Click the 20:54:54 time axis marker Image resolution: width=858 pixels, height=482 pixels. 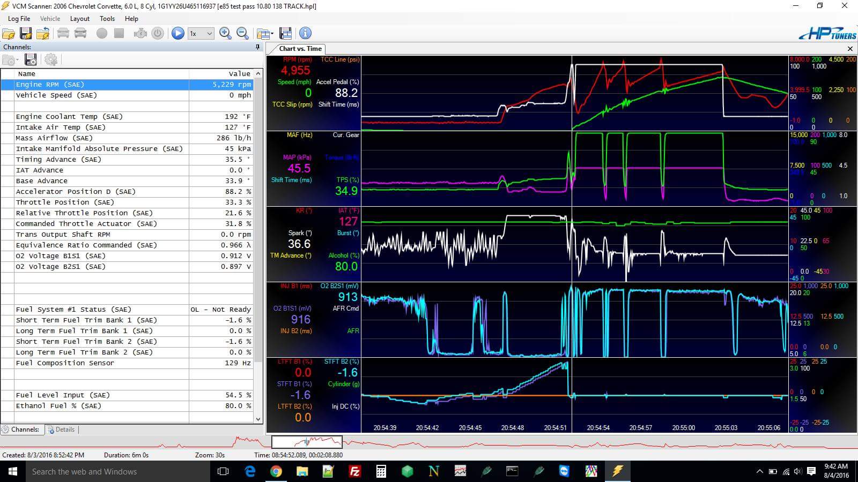(598, 428)
